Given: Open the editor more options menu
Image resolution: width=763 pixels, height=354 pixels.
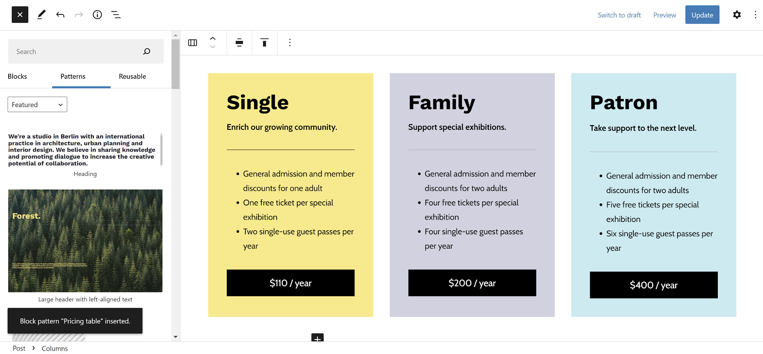Looking at the screenshot, I should 756,15.
